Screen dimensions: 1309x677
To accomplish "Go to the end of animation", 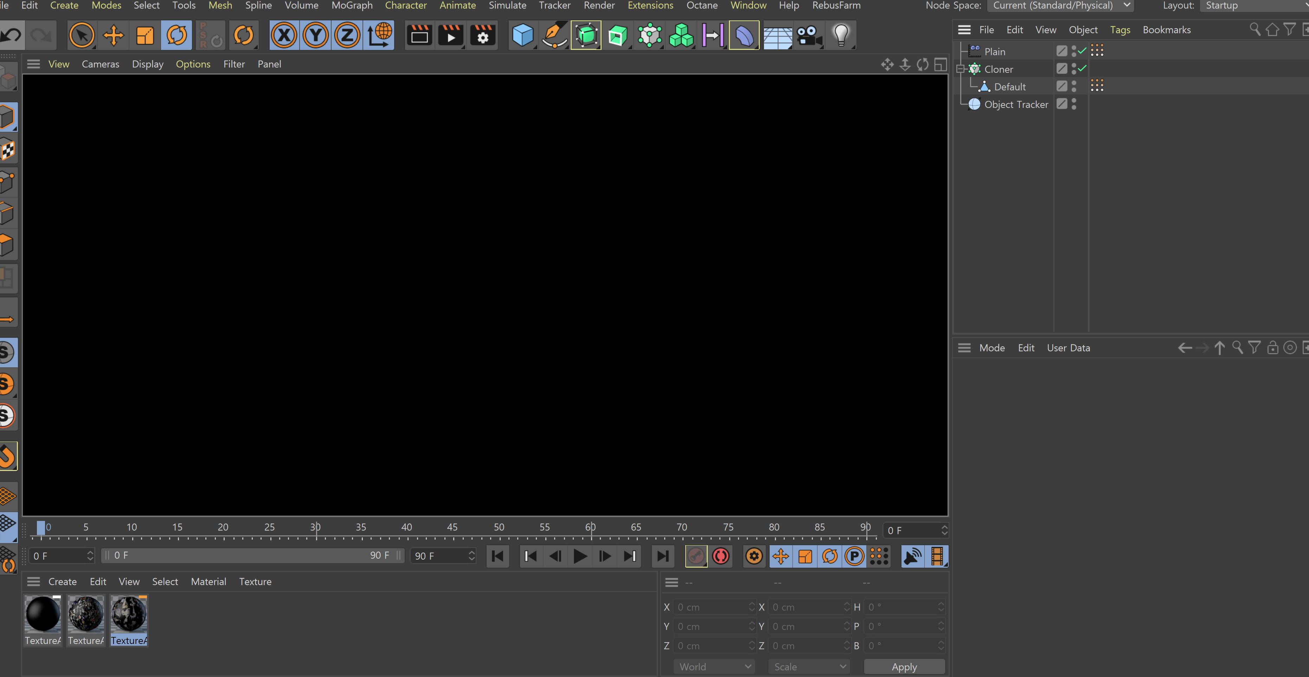I will point(663,556).
